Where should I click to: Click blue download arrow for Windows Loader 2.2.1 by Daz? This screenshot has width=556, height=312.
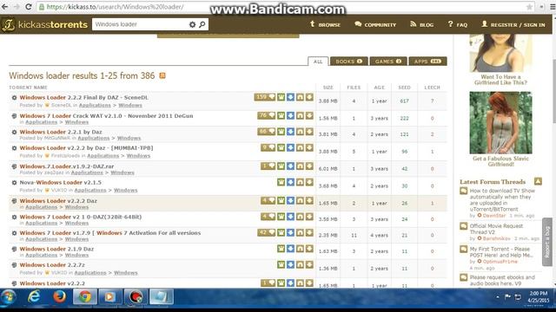pos(290,132)
